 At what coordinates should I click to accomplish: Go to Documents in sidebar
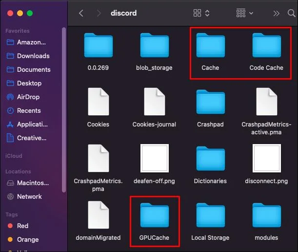[x=28, y=70]
